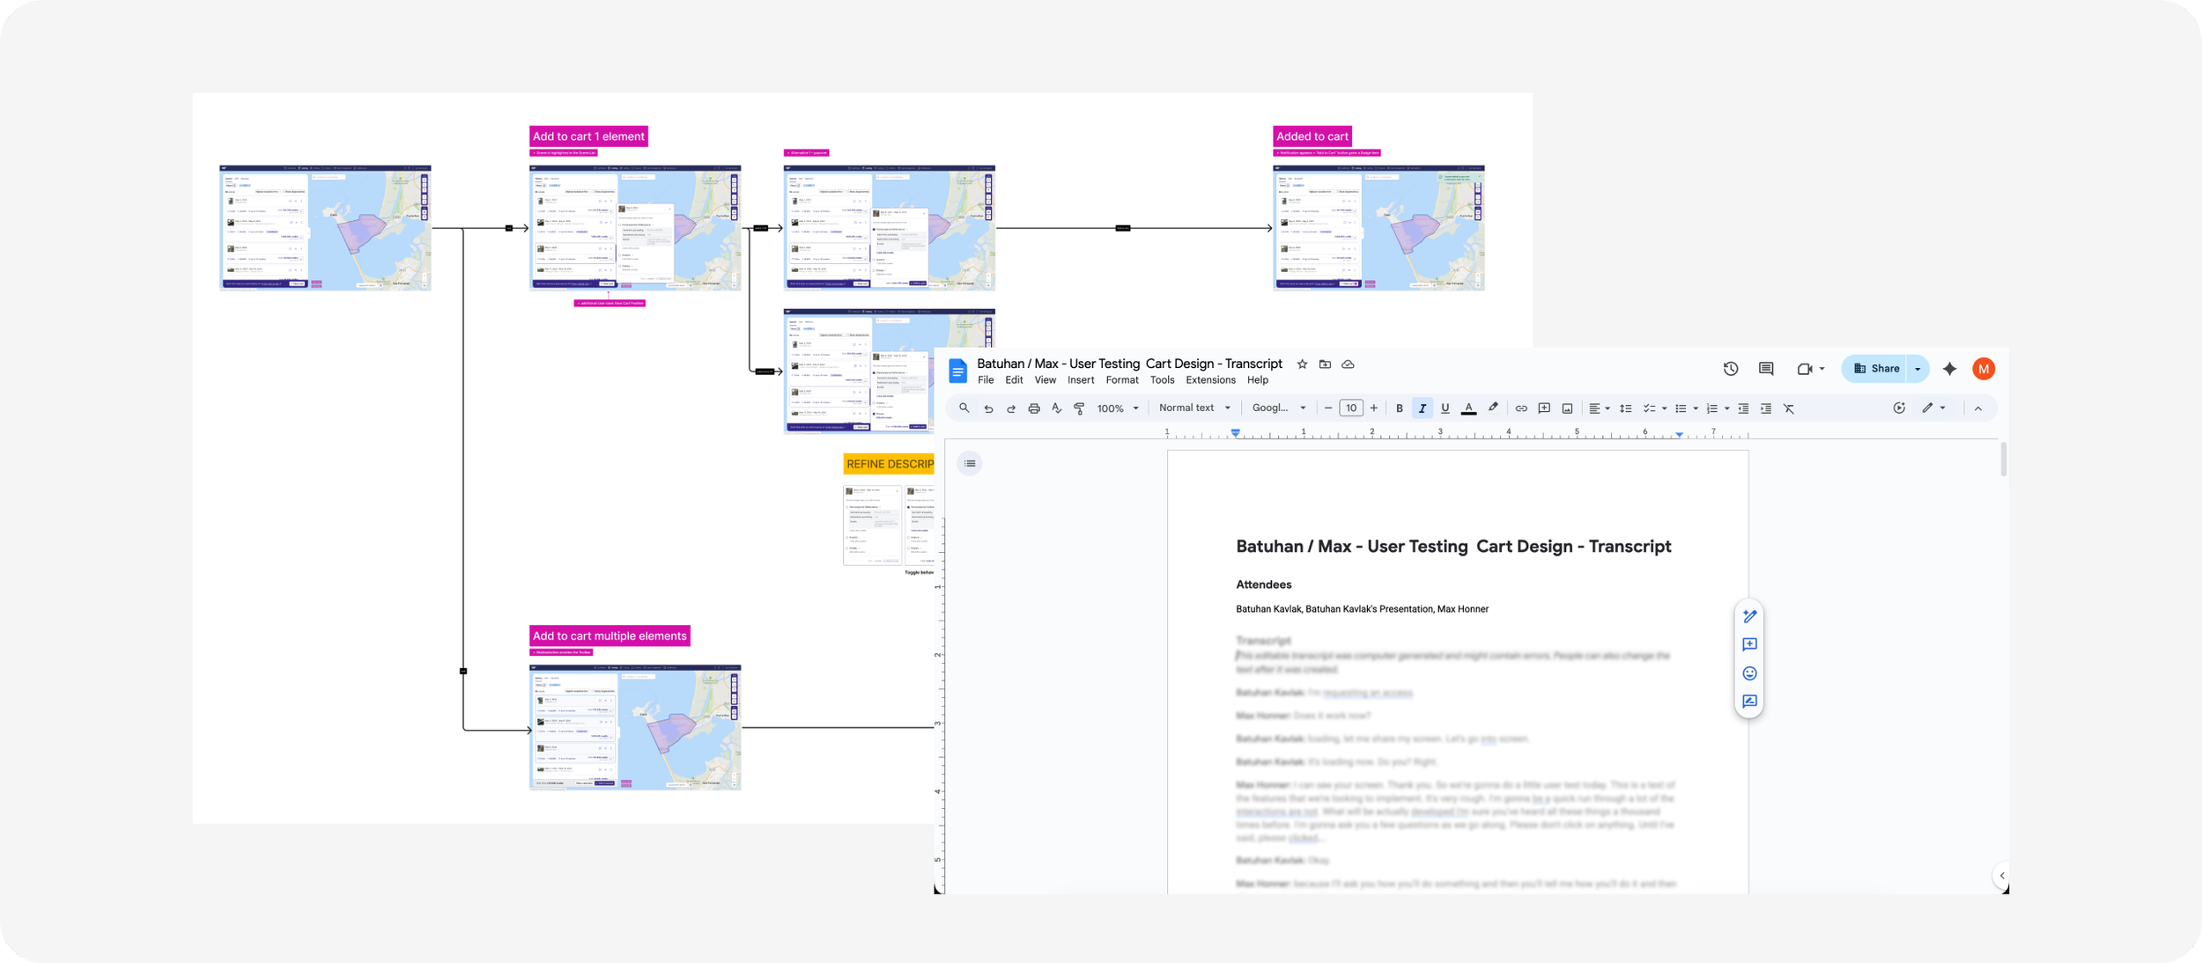Open the Normal text style dropdown
The width and height of the screenshot is (2202, 963).
pos(1194,408)
